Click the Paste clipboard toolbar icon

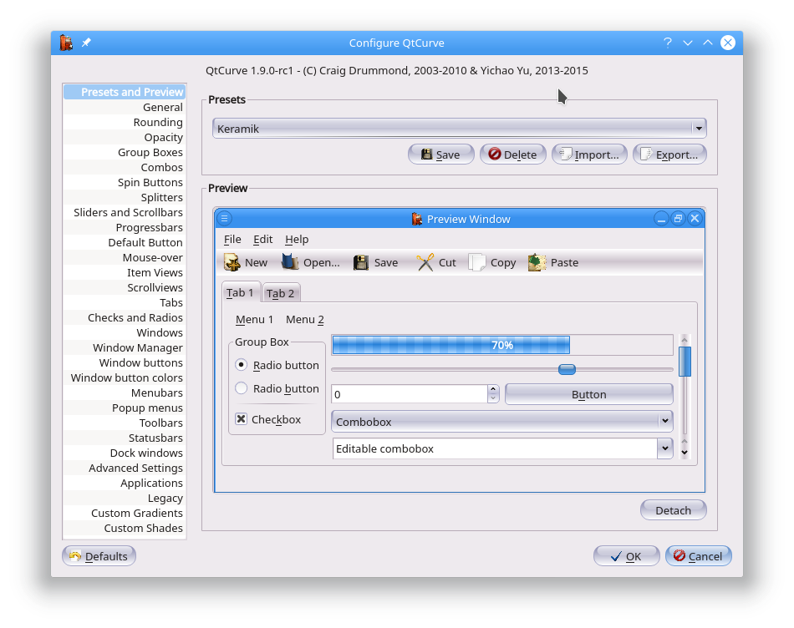point(537,262)
